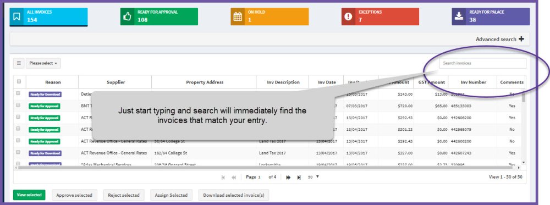Open the Please select dropdown
The image size is (550, 205).
43,63
